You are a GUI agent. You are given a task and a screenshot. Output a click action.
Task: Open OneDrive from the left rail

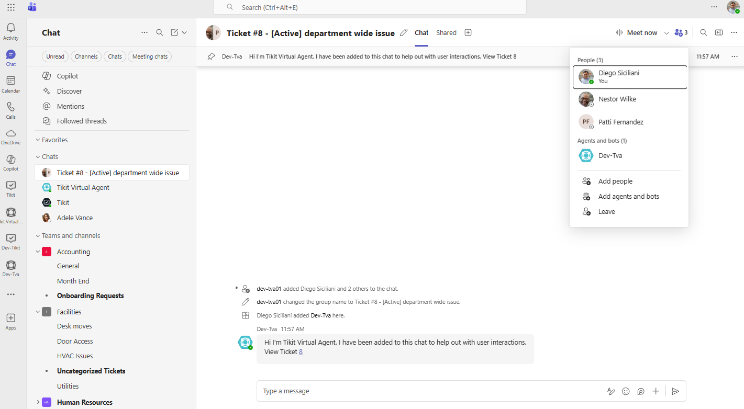10,136
